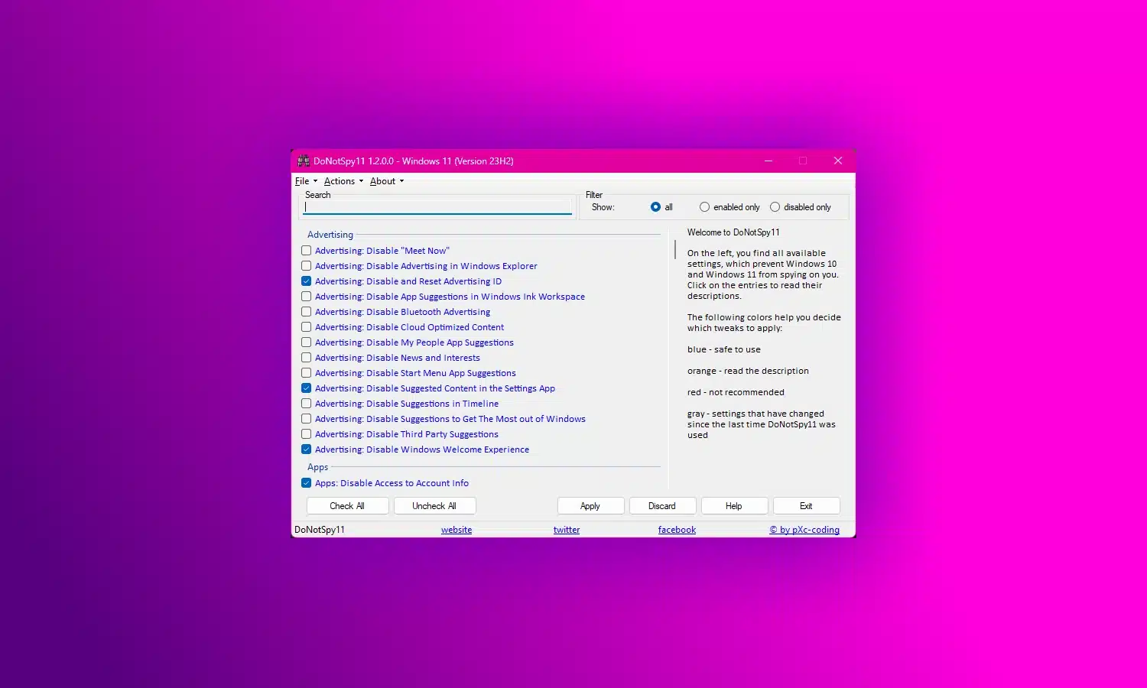Uncheck Disable and Reset Advertising ID
1147x688 pixels.
[x=307, y=281]
